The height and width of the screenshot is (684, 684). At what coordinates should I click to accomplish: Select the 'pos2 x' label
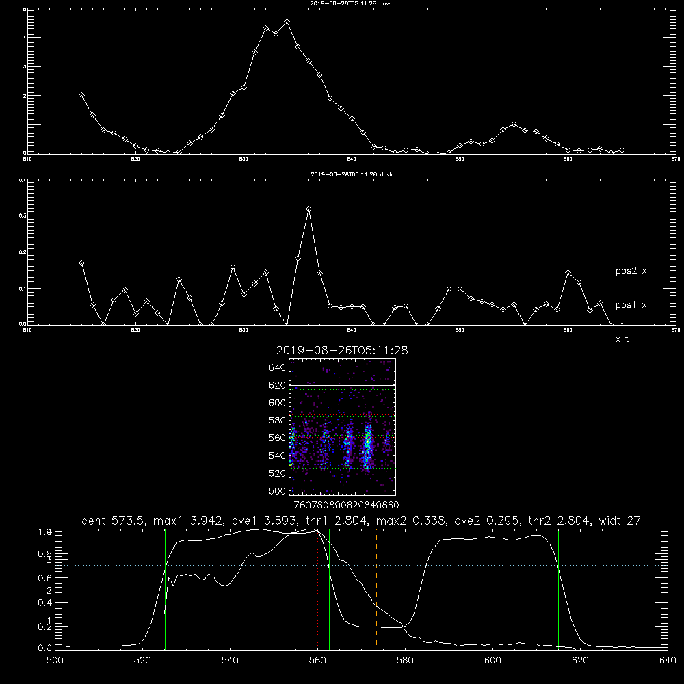tap(631, 271)
